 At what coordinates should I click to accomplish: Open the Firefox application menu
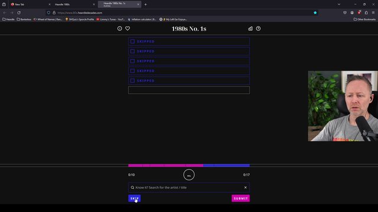tap(373, 13)
